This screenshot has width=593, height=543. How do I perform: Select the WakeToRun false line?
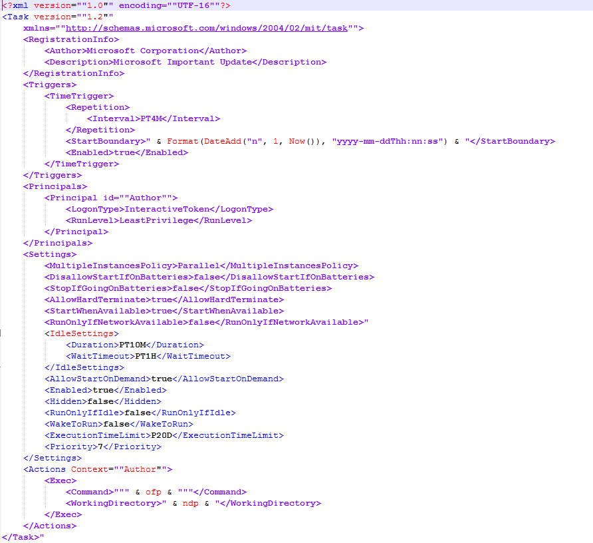pos(119,425)
